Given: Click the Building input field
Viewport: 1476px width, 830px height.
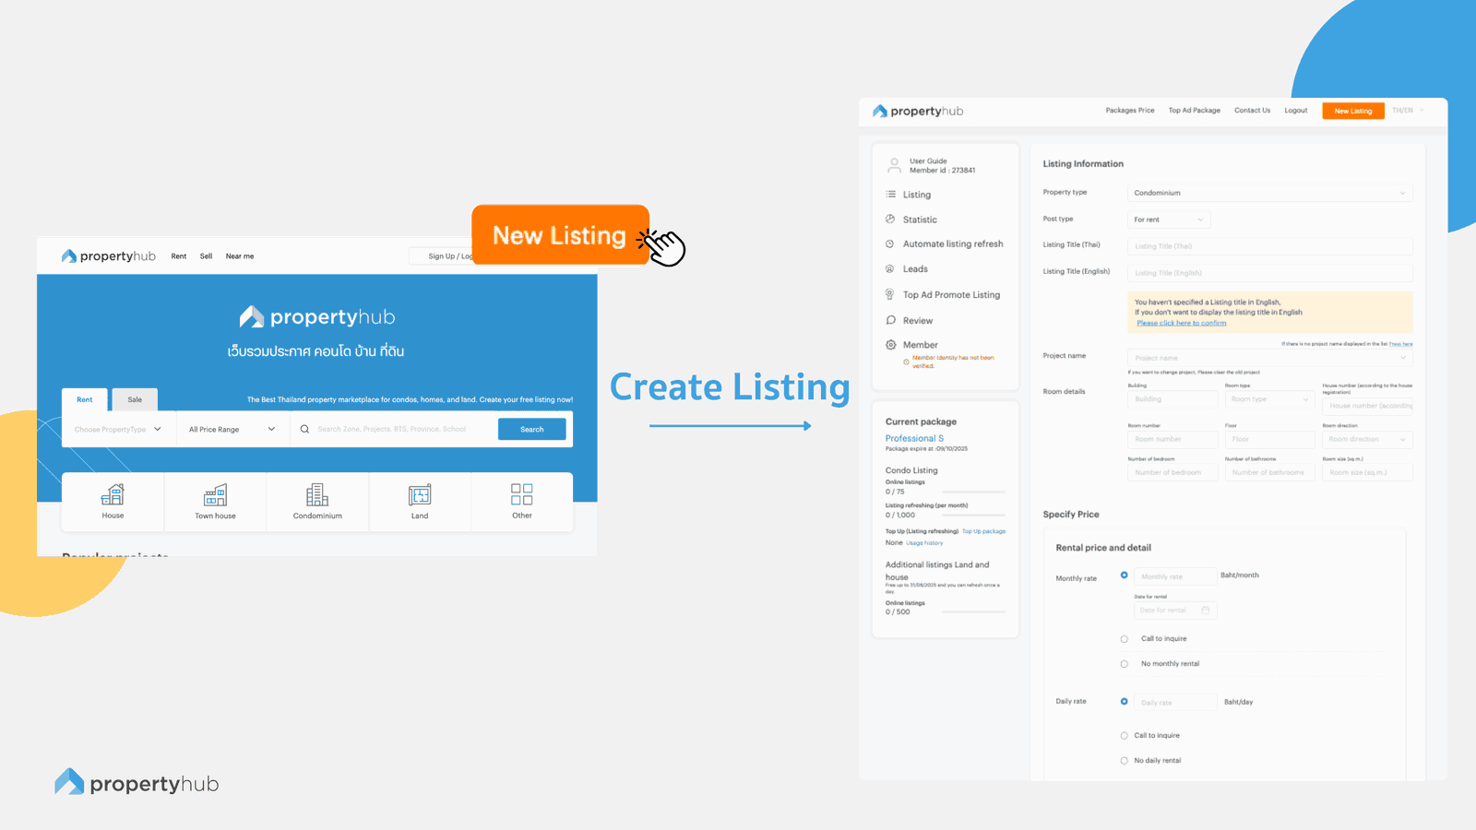Looking at the screenshot, I should pos(1172,399).
